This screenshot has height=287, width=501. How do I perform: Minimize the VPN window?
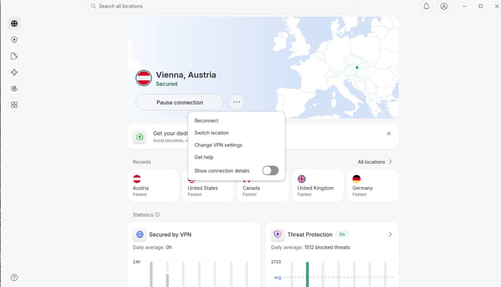pyautogui.click(x=464, y=6)
